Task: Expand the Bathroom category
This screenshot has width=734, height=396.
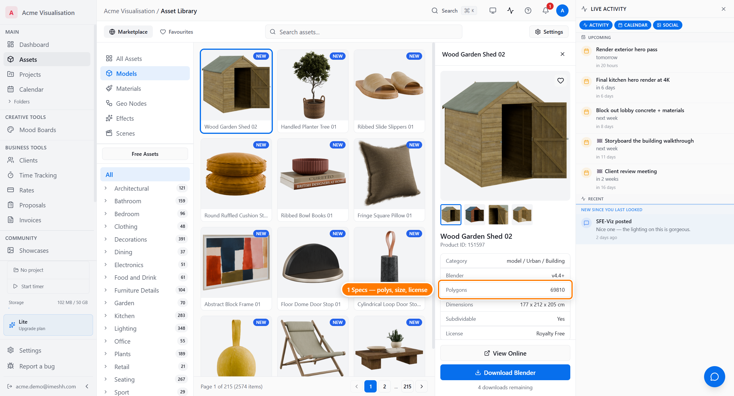Action: click(x=106, y=201)
